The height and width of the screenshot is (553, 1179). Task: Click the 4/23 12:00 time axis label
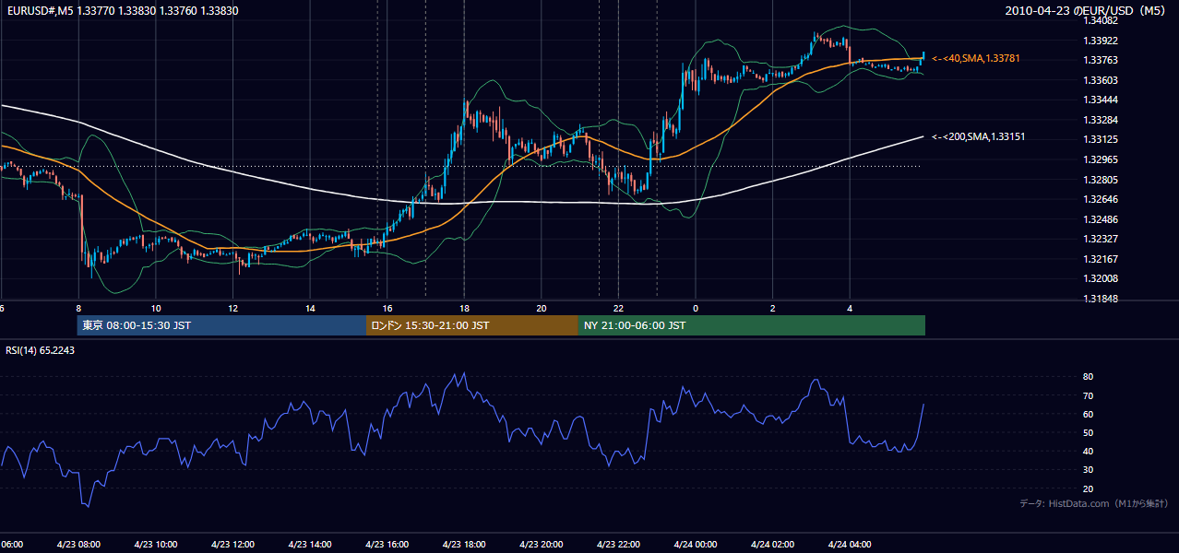pyautogui.click(x=232, y=544)
